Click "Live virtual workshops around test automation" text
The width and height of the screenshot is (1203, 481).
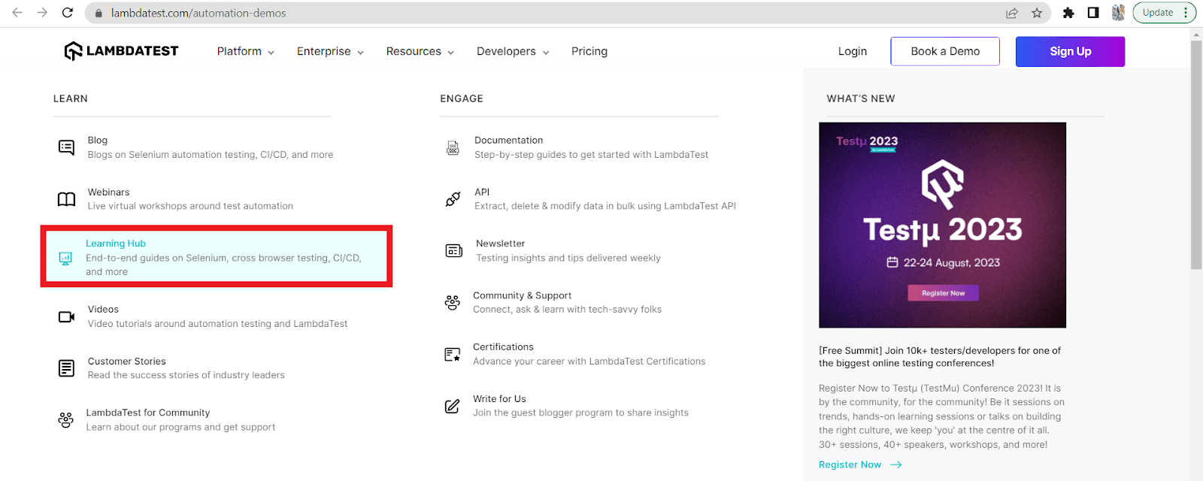click(190, 206)
